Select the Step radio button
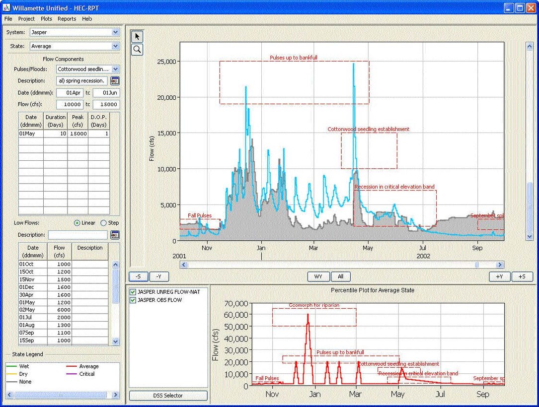 pos(104,223)
